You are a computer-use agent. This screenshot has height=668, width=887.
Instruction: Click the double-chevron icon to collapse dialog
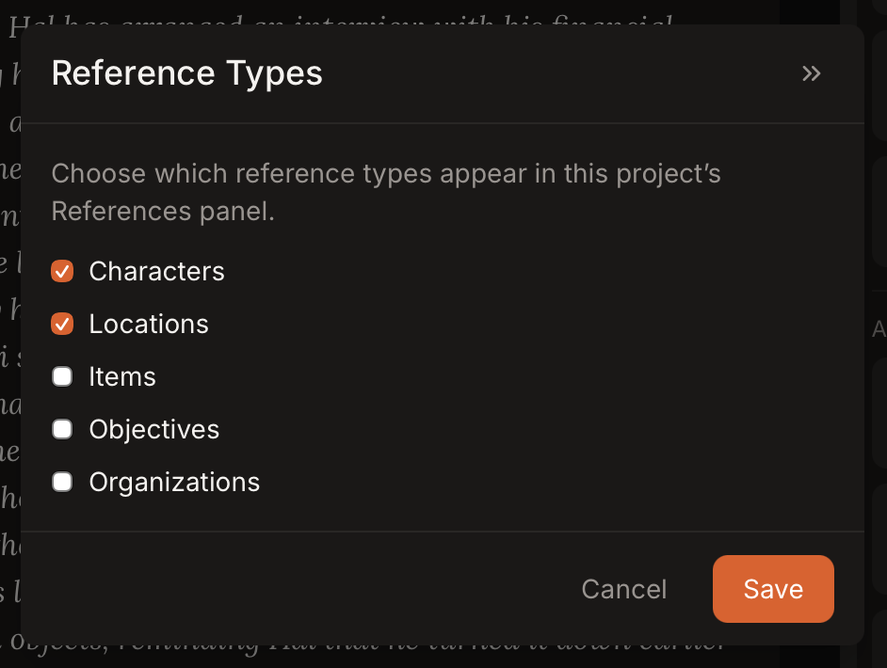(x=811, y=73)
